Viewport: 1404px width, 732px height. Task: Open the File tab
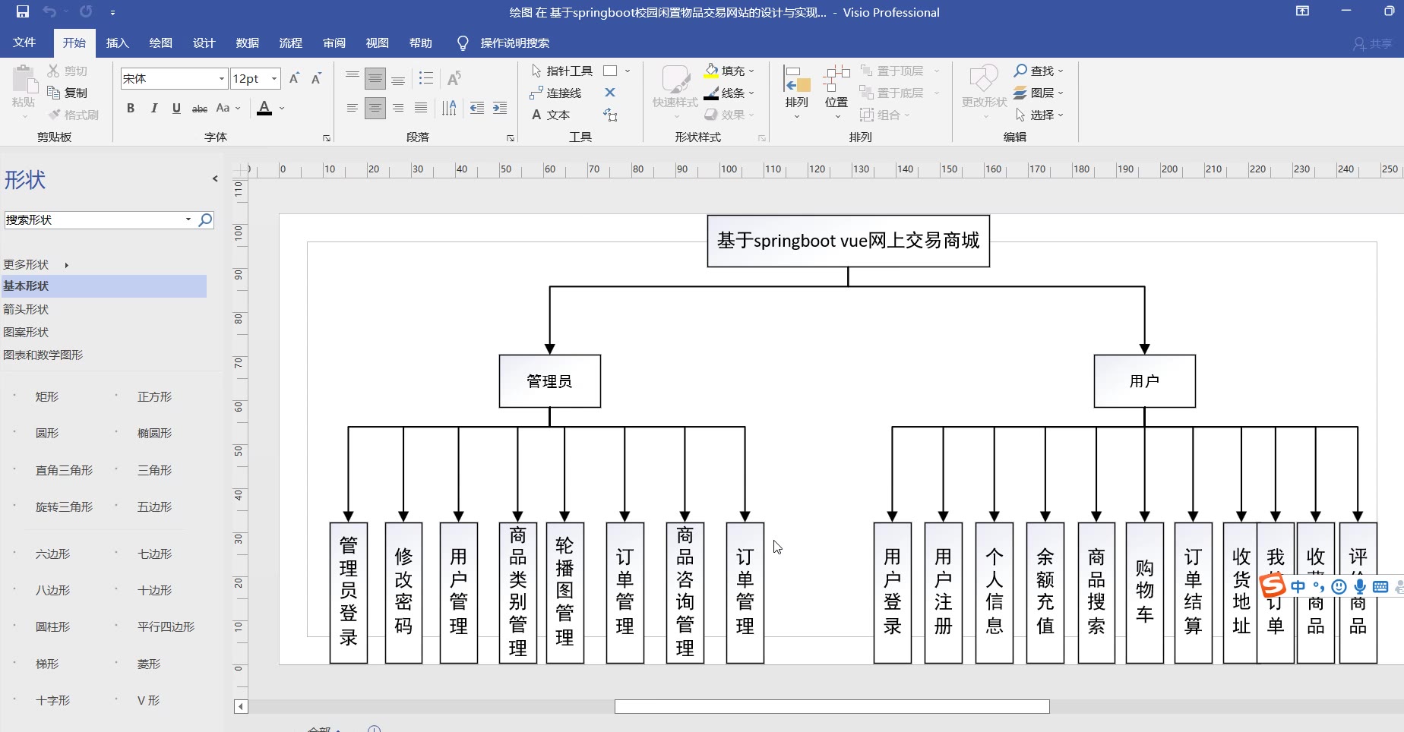point(24,43)
